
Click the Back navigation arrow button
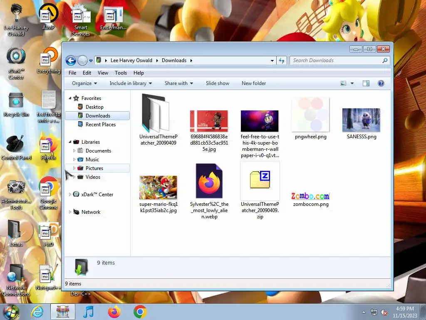point(71,60)
